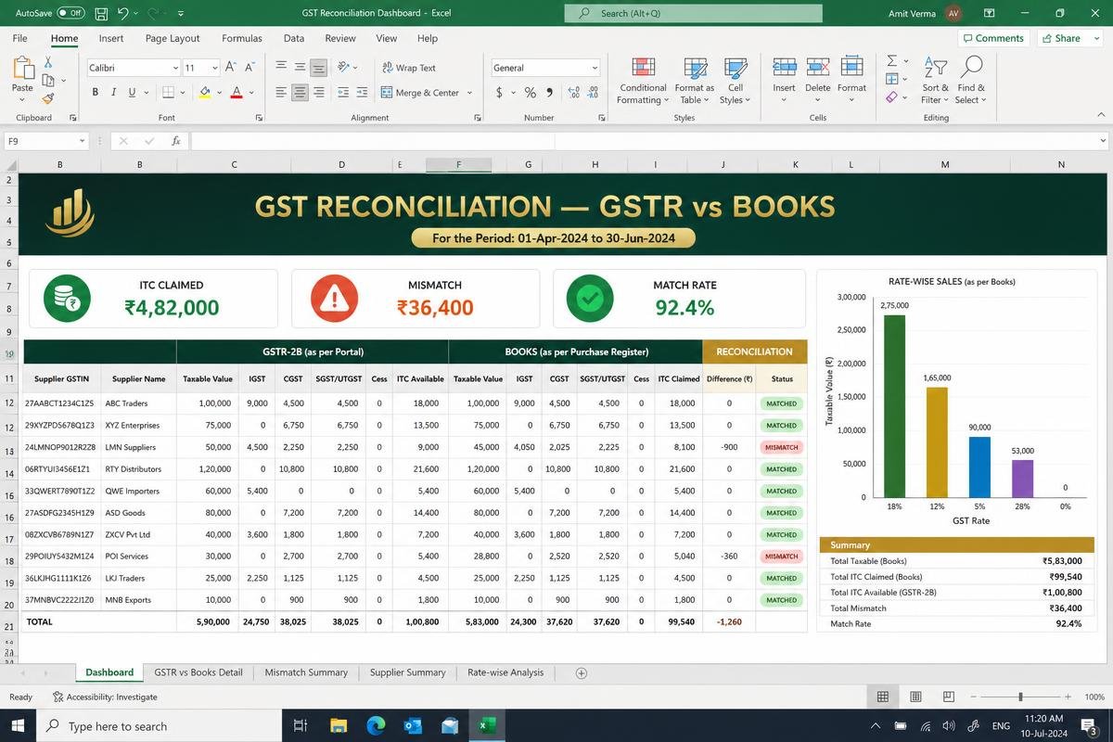Expand the Merge & Center dropdown arrow
This screenshot has height=742, width=1113.
coord(469,93)
